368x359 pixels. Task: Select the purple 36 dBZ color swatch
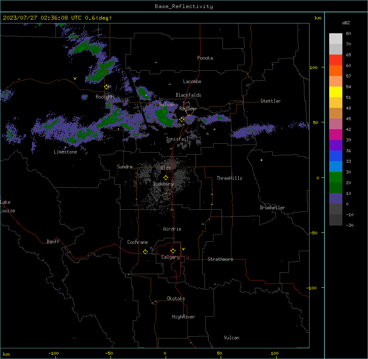click(x=336, y=145)
